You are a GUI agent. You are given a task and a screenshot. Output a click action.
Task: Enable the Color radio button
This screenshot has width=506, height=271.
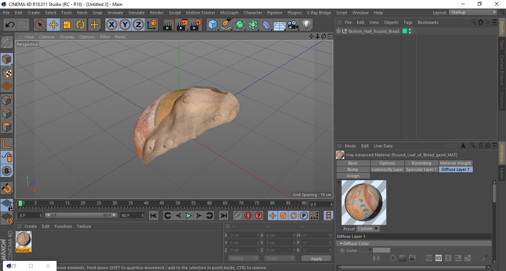point(342,251)
